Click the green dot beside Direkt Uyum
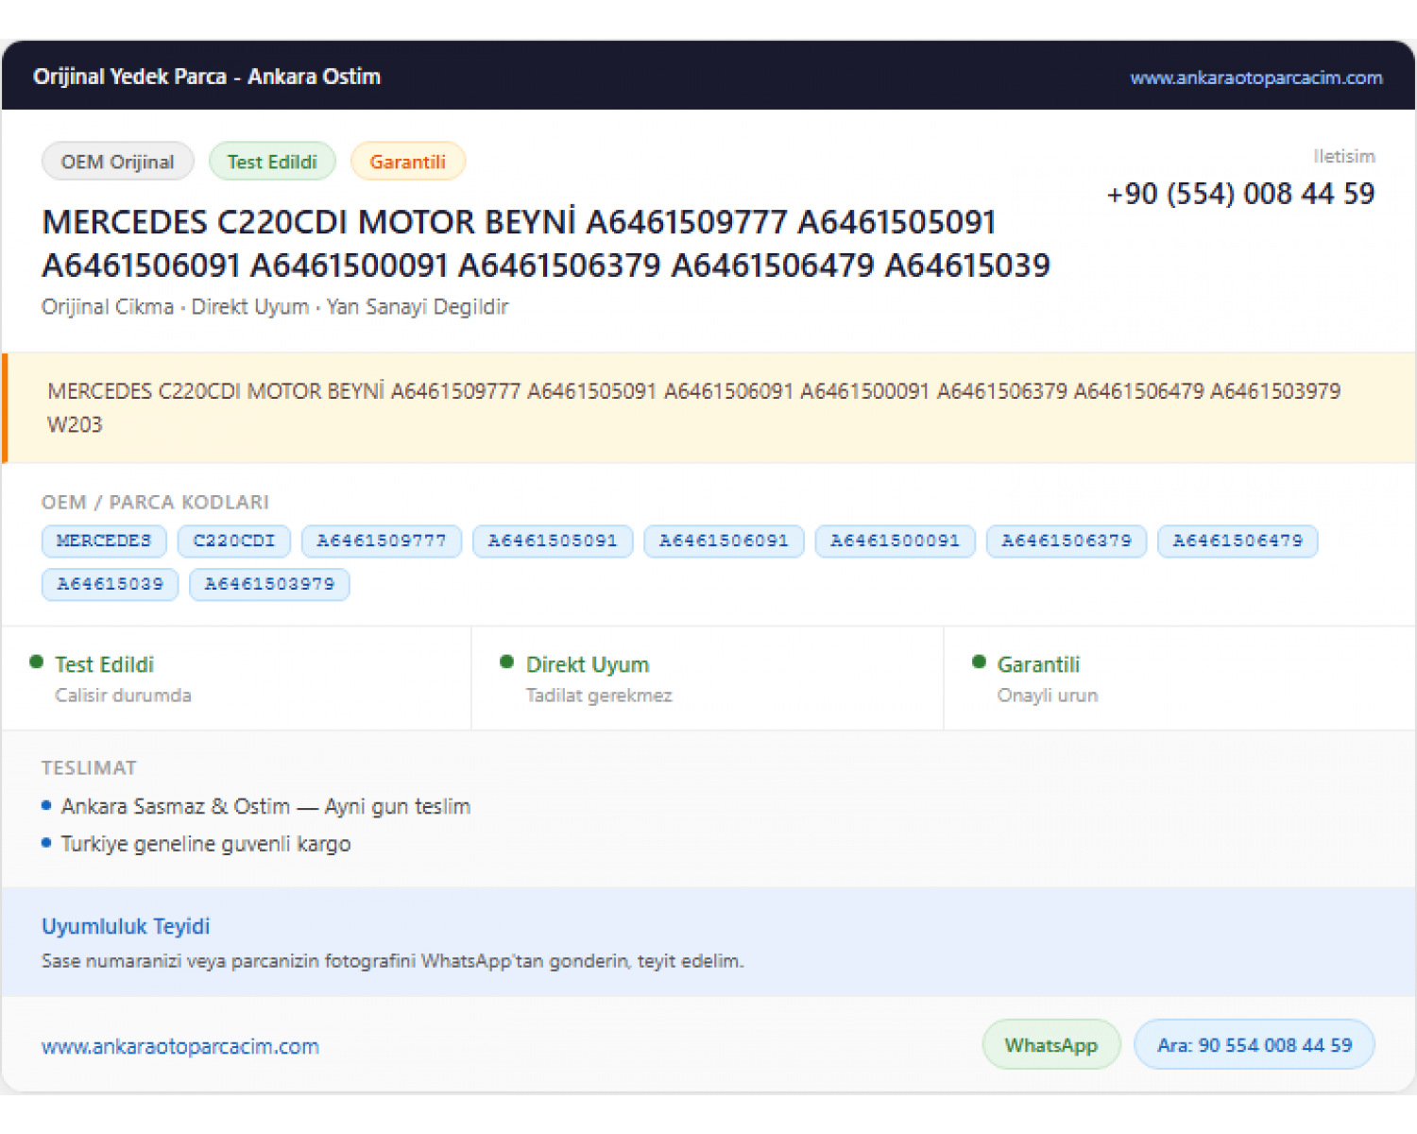Image resolution: width=1417 pixels, height=1134 pixels. (507, 662)
